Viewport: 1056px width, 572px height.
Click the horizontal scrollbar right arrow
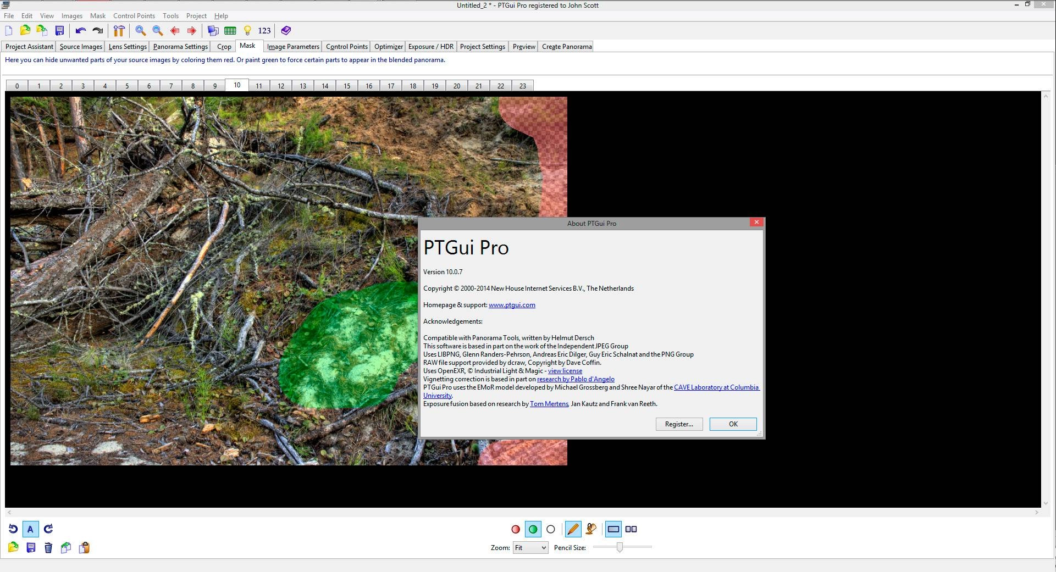point(1037,512)
